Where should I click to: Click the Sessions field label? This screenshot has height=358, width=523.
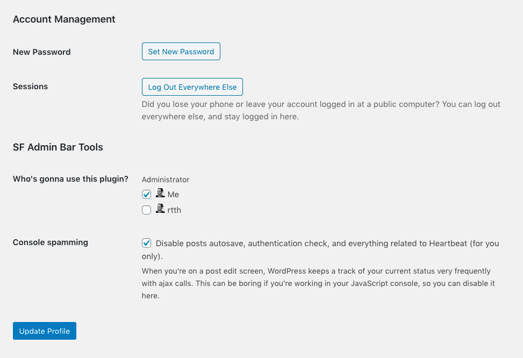click(30, 87)
